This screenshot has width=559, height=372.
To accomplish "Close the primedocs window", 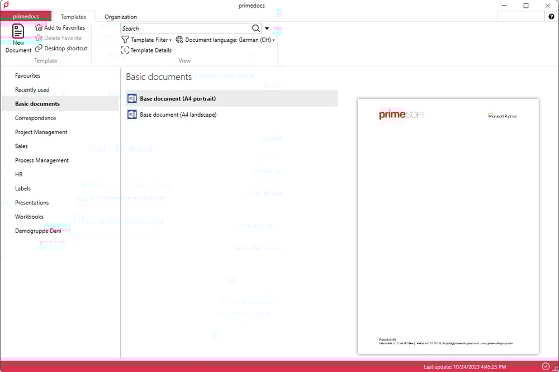I will (548, 6).
